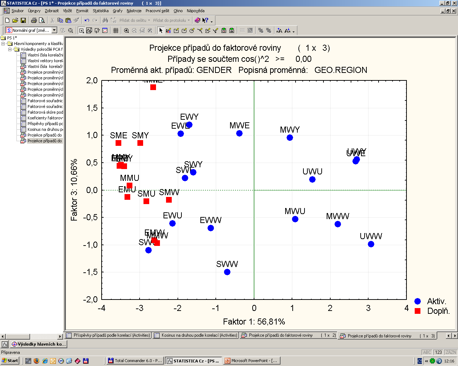Switch to Total Commander 6.0 taskbar button
Image resolution: width=458 pixels, height=366 pixels.
point(135,361)
